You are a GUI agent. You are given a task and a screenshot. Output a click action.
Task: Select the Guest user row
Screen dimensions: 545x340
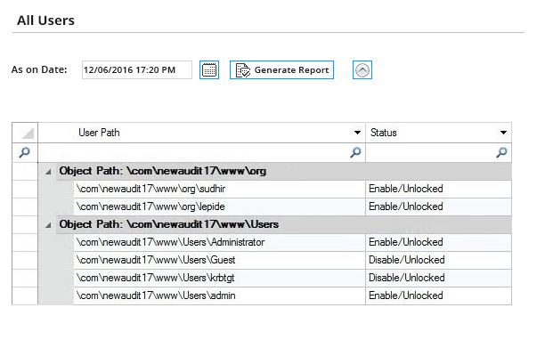(292, 260)
